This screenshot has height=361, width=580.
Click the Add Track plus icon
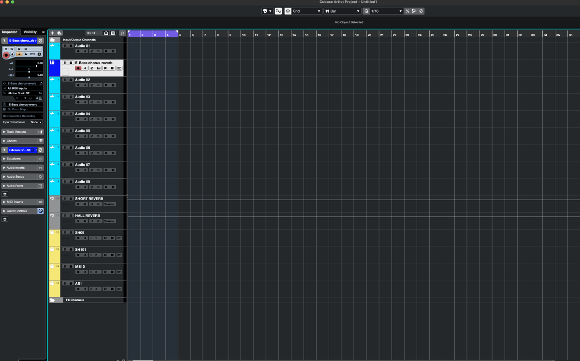(53, 33)
